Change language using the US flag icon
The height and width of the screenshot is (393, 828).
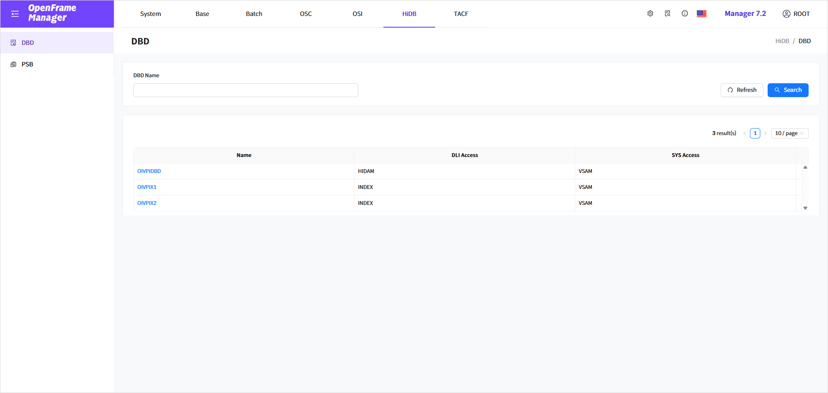(x=702, y=14)
